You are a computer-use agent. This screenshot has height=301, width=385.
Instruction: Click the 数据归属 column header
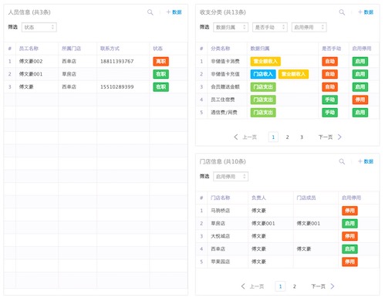point(260,49)
